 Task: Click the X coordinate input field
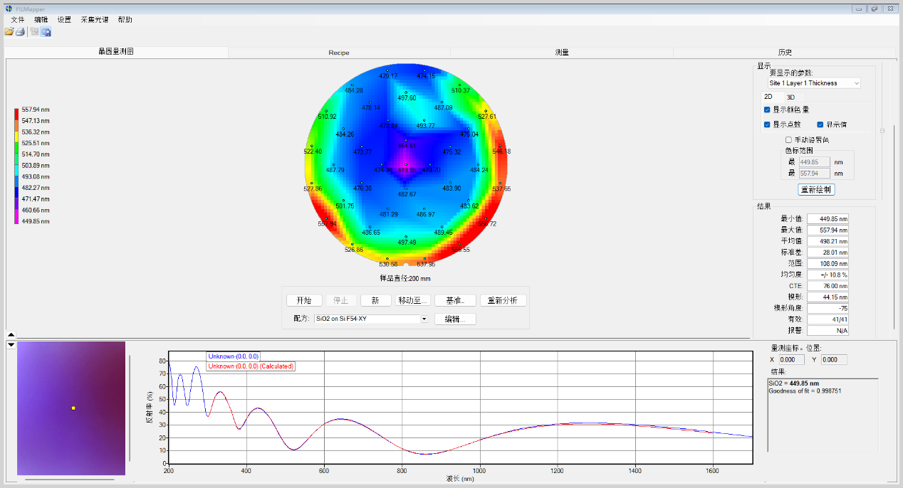coord(792,360)
